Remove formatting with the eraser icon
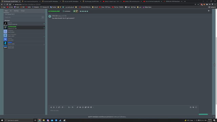This screenshot has width=217, height=122. tap(51, 107)
